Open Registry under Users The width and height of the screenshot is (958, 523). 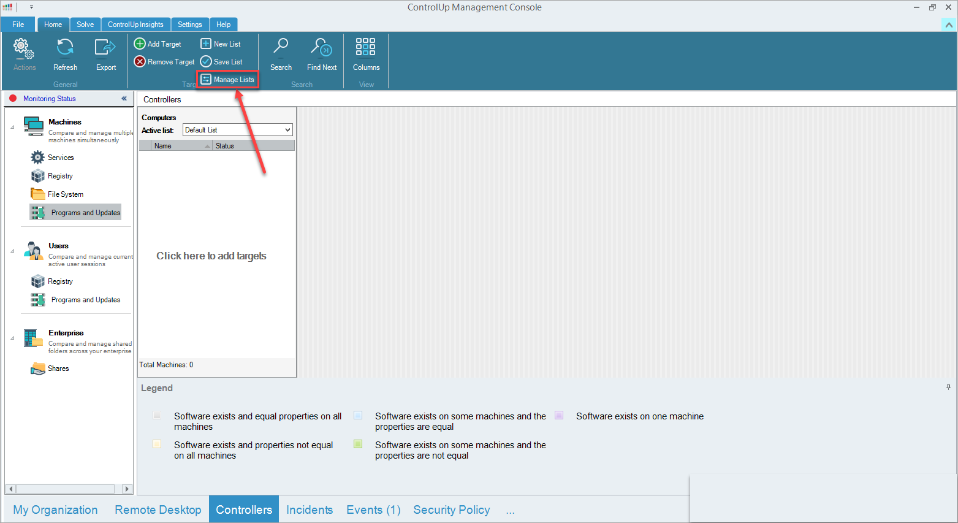click(53, 281)
